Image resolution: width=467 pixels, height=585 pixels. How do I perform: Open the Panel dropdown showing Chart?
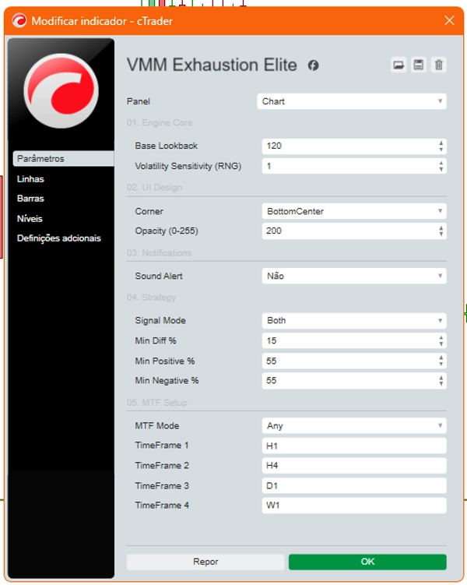352,101
